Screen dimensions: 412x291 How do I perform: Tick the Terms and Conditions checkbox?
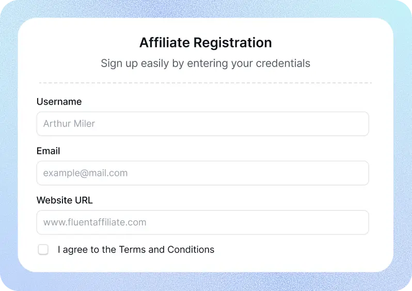coord(43,250)
